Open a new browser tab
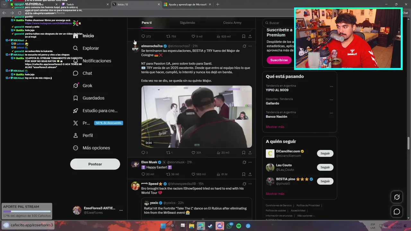Screen dimensions: 411x231 (218, 4)
